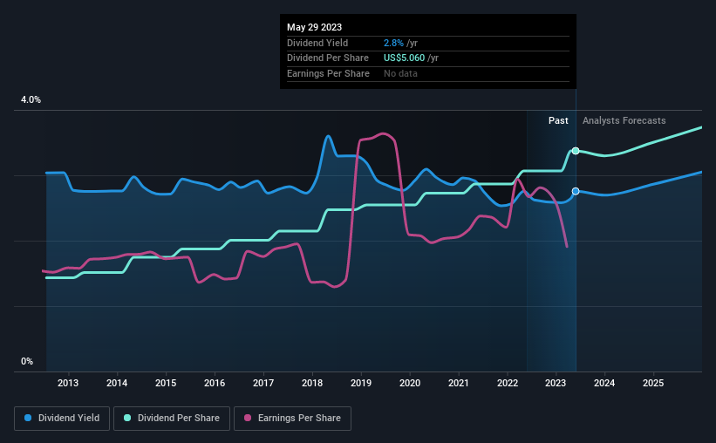The height and width of the screenshot is (443, 716).
Task: Click the 2020 x-axis label
Action: click(410, 383)
